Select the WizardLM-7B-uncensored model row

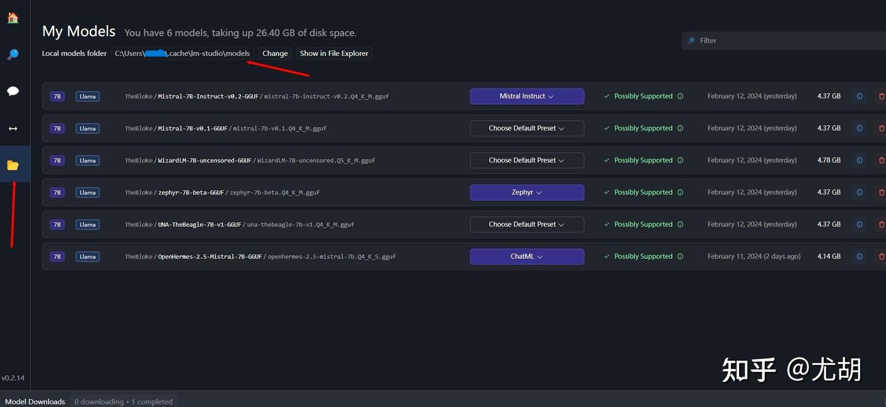464,160
